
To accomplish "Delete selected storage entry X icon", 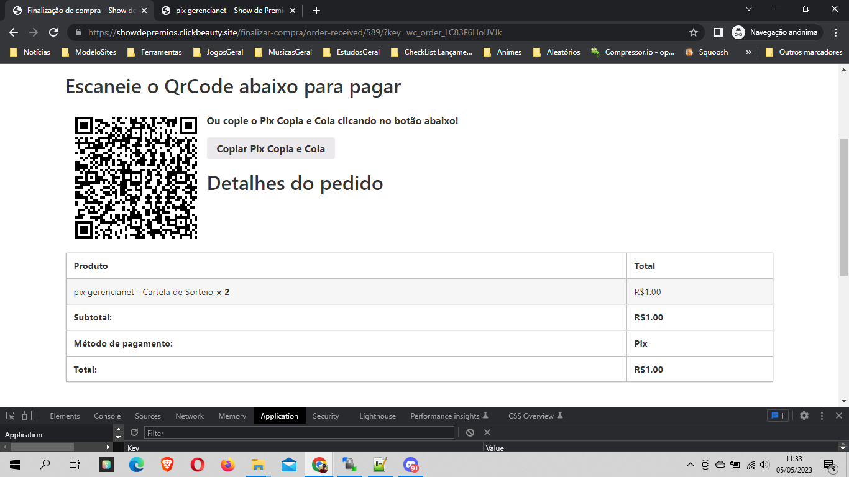I will [x=487, y=432].
